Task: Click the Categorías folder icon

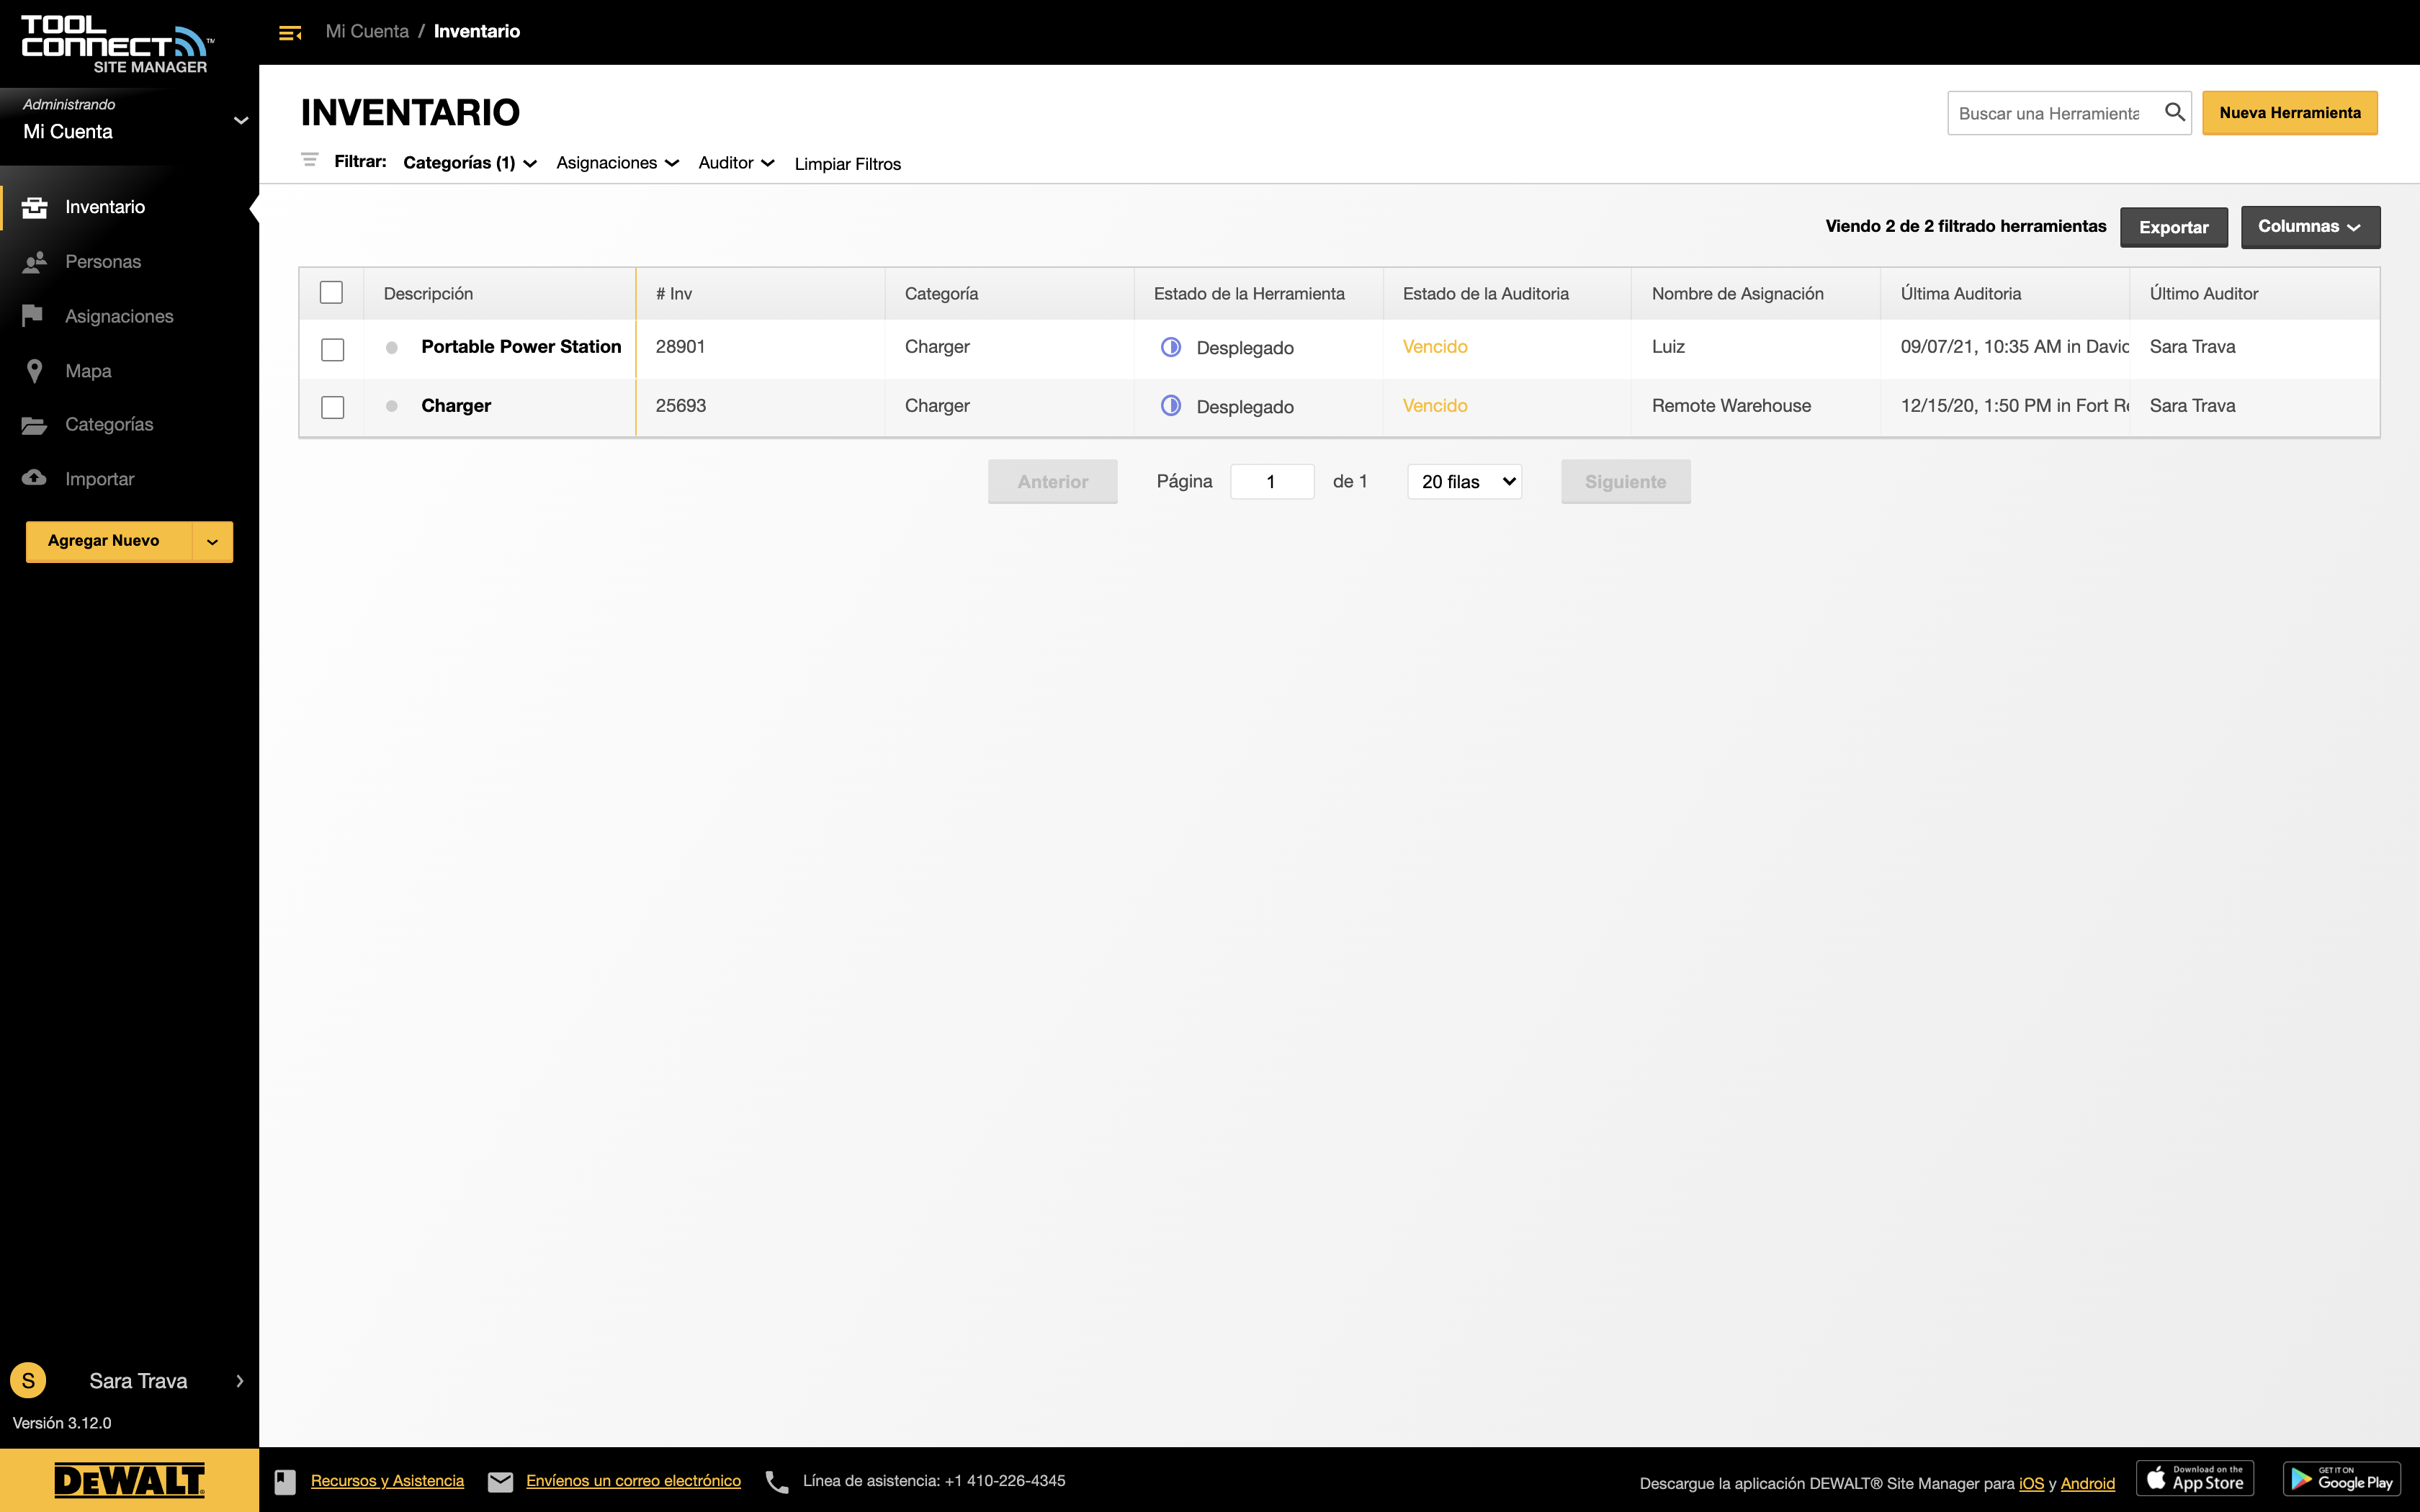Action: click(x=35, y=425)
